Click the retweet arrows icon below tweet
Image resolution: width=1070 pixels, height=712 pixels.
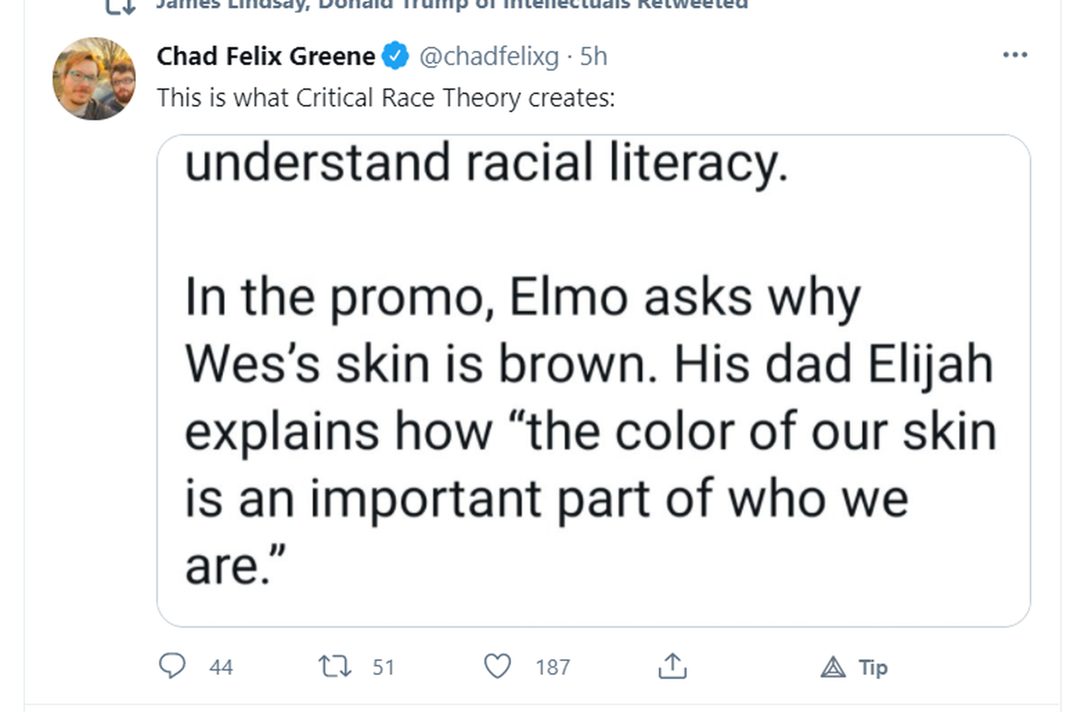pos(335,666)
